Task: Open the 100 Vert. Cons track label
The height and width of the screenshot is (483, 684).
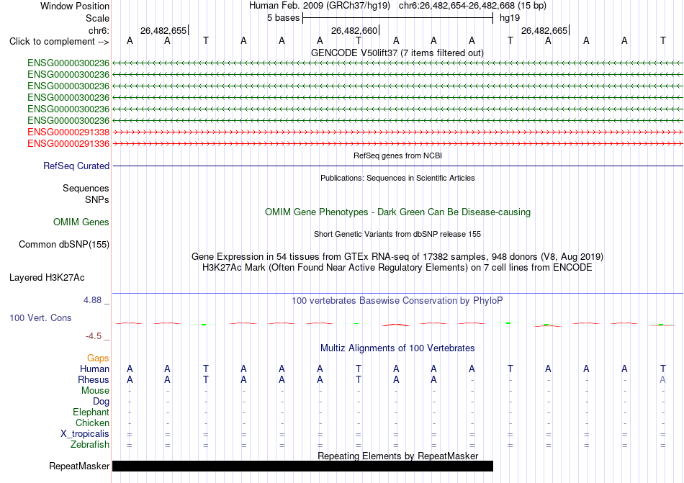Action: [x=40, y=317]
